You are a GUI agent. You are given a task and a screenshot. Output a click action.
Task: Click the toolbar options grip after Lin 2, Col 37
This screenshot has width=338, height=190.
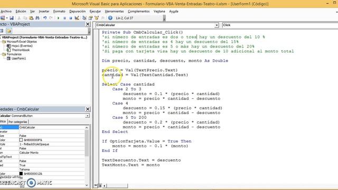pos(164,18)
